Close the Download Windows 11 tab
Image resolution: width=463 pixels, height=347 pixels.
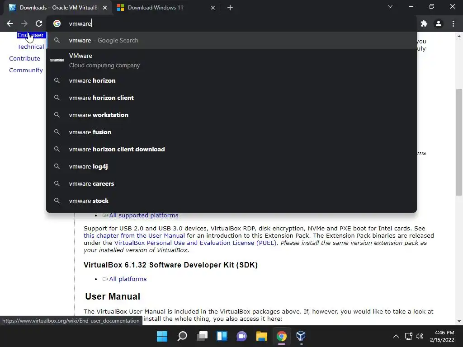pyautogui.click(x=213, y=8)
